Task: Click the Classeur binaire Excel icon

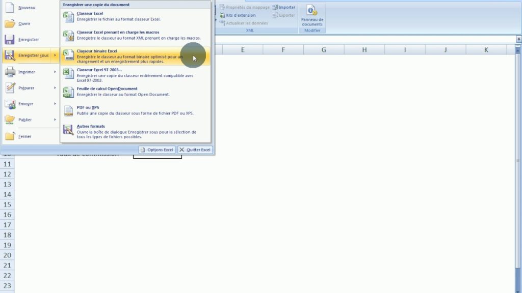Action: [x=69, y=54]
